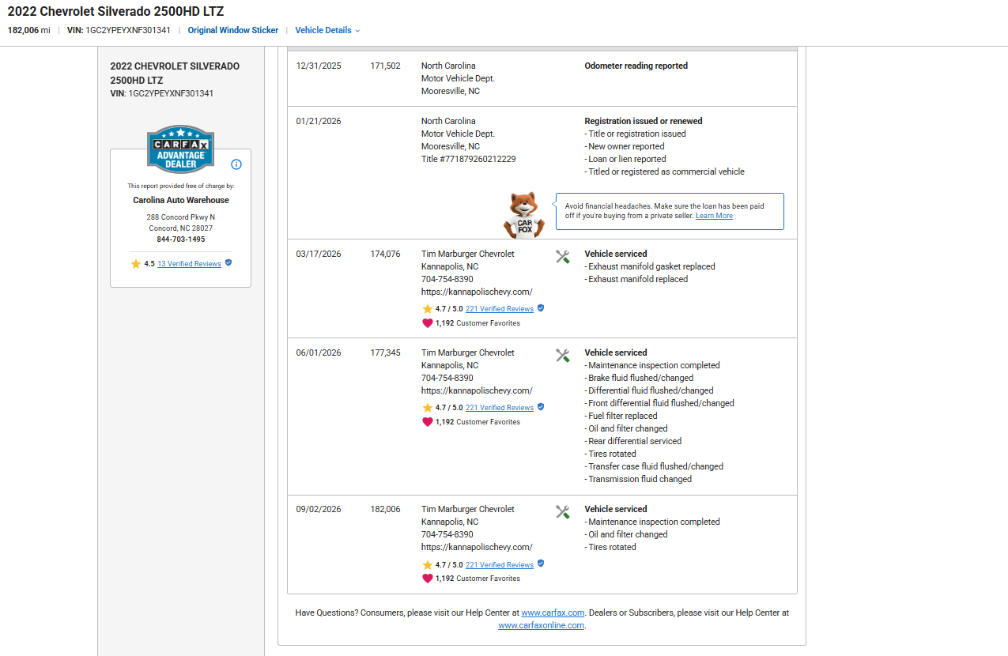The height and width of the screenshot is (656, 1008).
Task: Click the heart favorites icon in 03/17/2026 row
Action: coord(427,322)
